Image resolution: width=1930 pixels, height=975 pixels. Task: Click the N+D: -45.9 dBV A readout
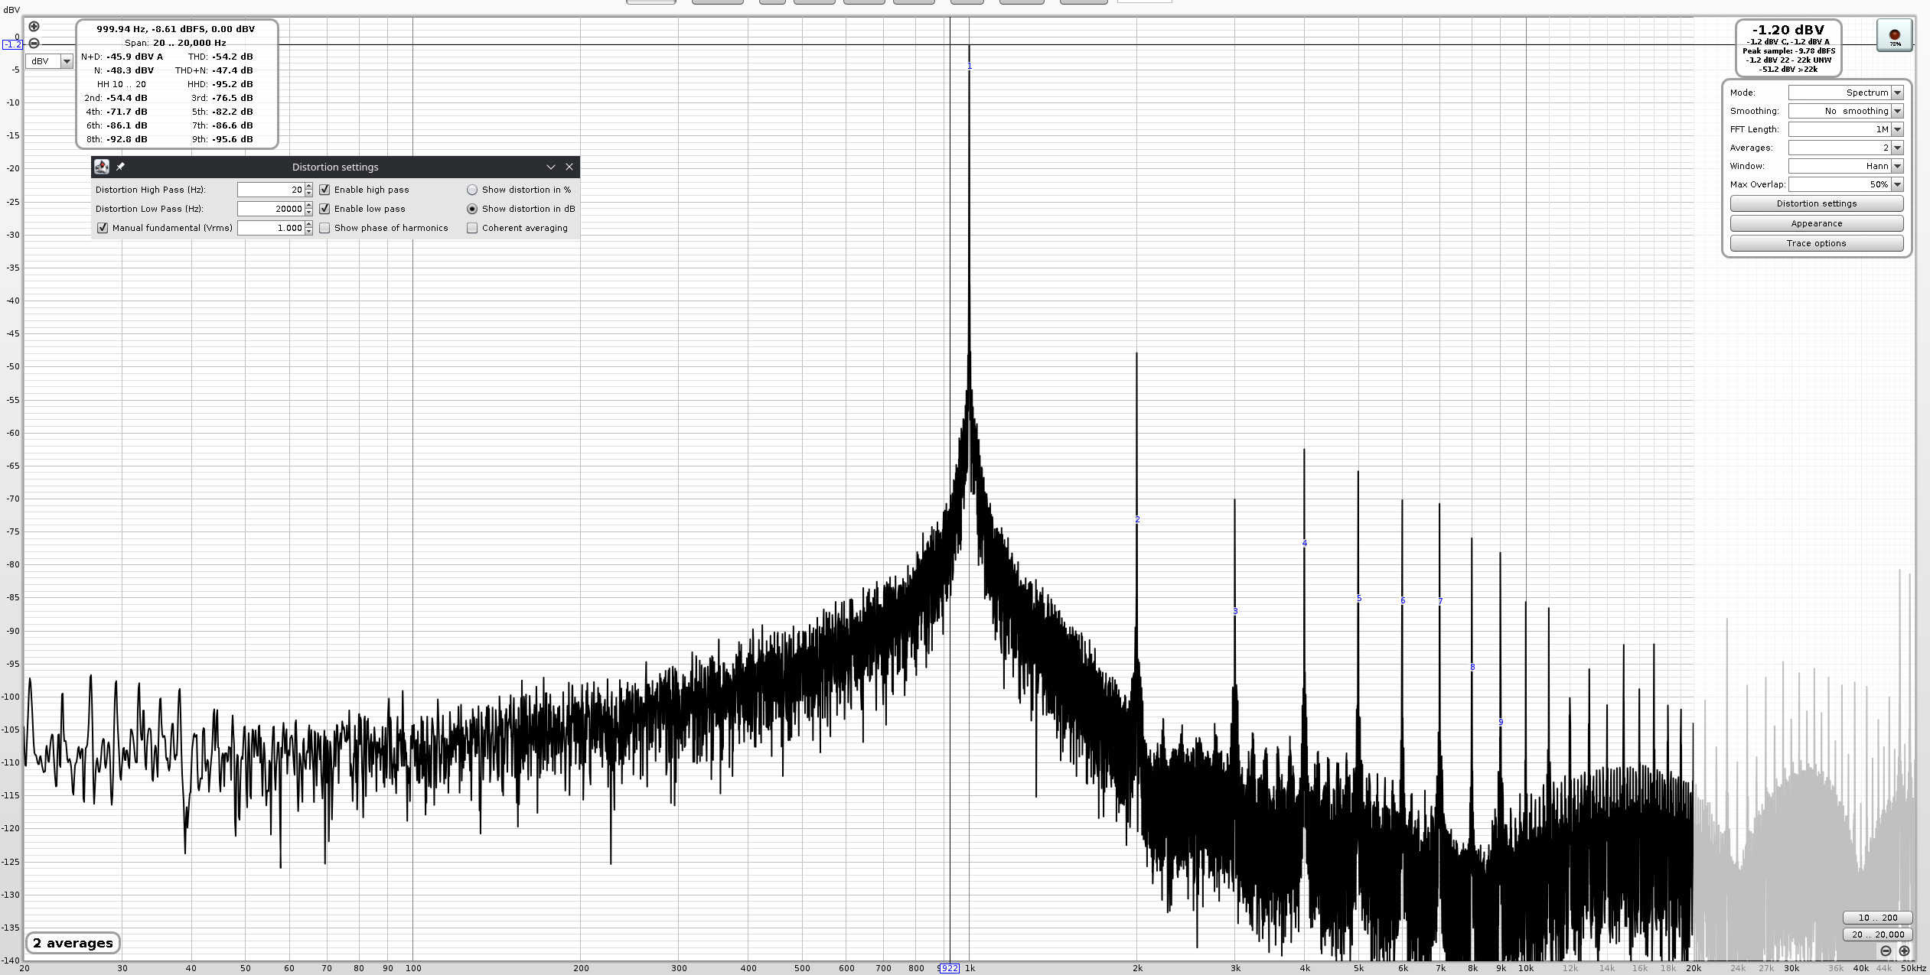[122, 57]
